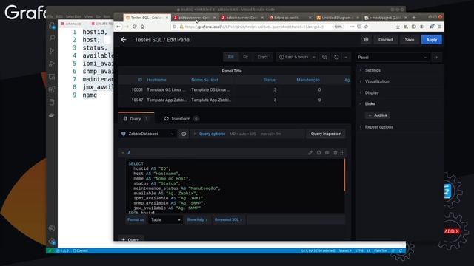The height and width of the screenshot is (266, 474).
Task: Go to the browser home page
Action: [142, 27]
